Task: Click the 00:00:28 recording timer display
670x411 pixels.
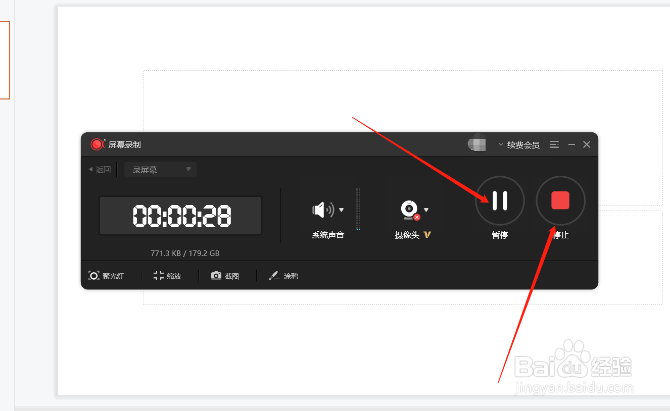Action: pos(180,216)
